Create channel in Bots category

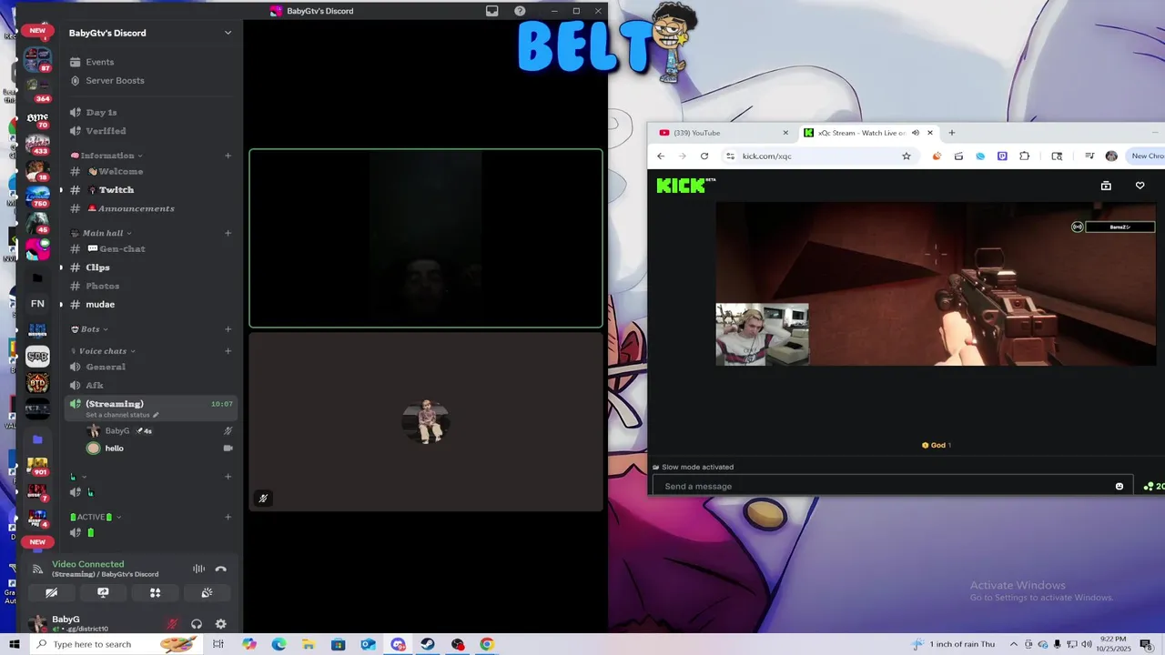(x=228, y=329)
